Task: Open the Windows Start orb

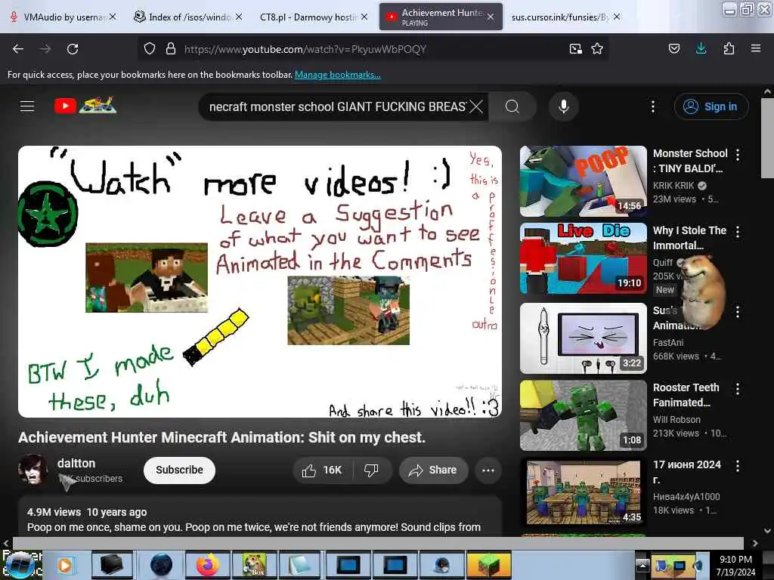Action: [x=20, y=565]
